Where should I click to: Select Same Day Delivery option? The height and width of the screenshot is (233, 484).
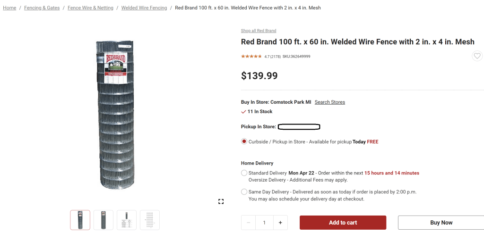pos(244,192)
